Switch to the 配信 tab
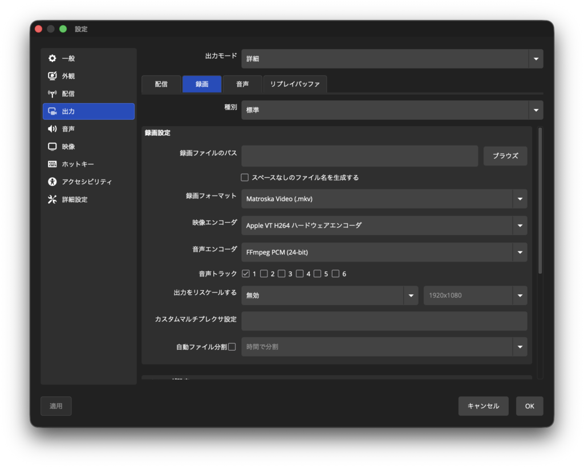The image size is (584, 467). click(161, 84)
